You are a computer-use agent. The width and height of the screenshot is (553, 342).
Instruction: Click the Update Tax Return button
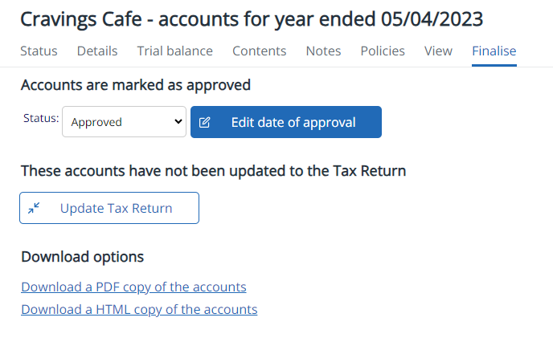109,208
